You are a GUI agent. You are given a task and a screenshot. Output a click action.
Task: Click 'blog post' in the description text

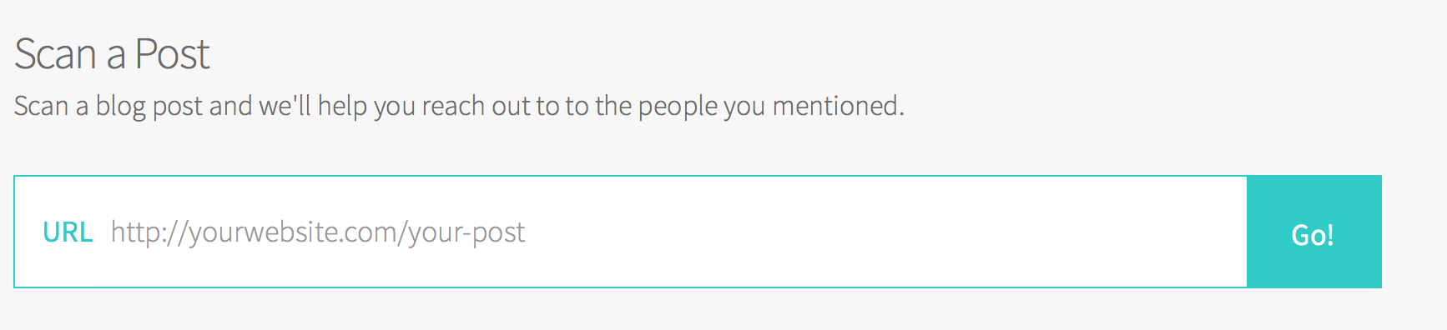(x=149, y=107)
